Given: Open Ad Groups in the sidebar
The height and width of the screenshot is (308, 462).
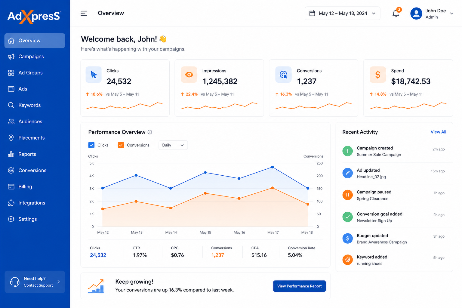Looking at the screenshot, I should [x=35, y=73].
